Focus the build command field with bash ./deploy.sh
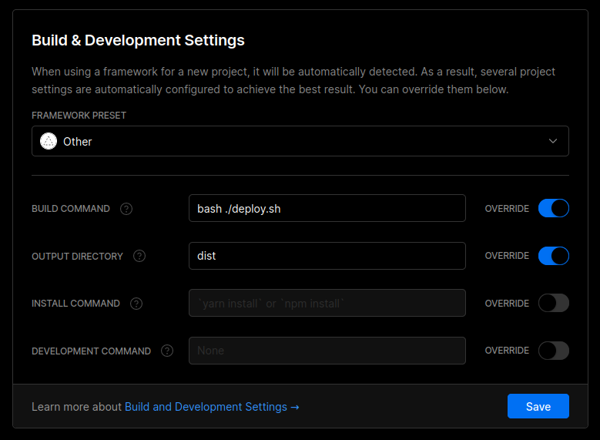The image size is (600, 440). coord(327,209)
